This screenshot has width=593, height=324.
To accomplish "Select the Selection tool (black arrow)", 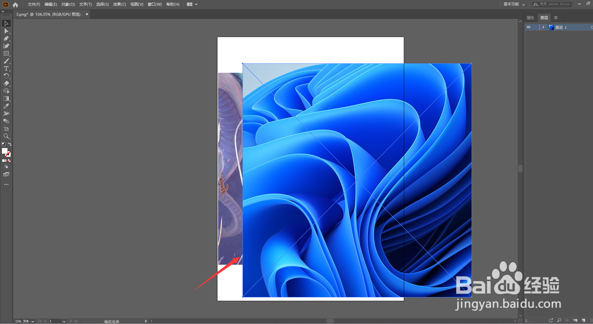I will [6, 24].
